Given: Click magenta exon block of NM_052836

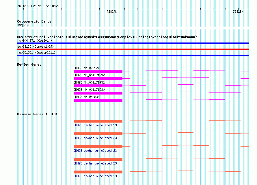Looking at the screenshot, I should [98, 100].
